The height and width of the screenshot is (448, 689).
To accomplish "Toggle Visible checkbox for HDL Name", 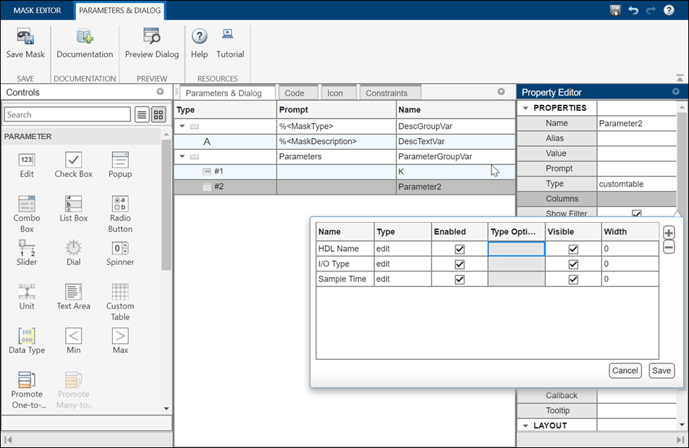I will tap(573, 249).
